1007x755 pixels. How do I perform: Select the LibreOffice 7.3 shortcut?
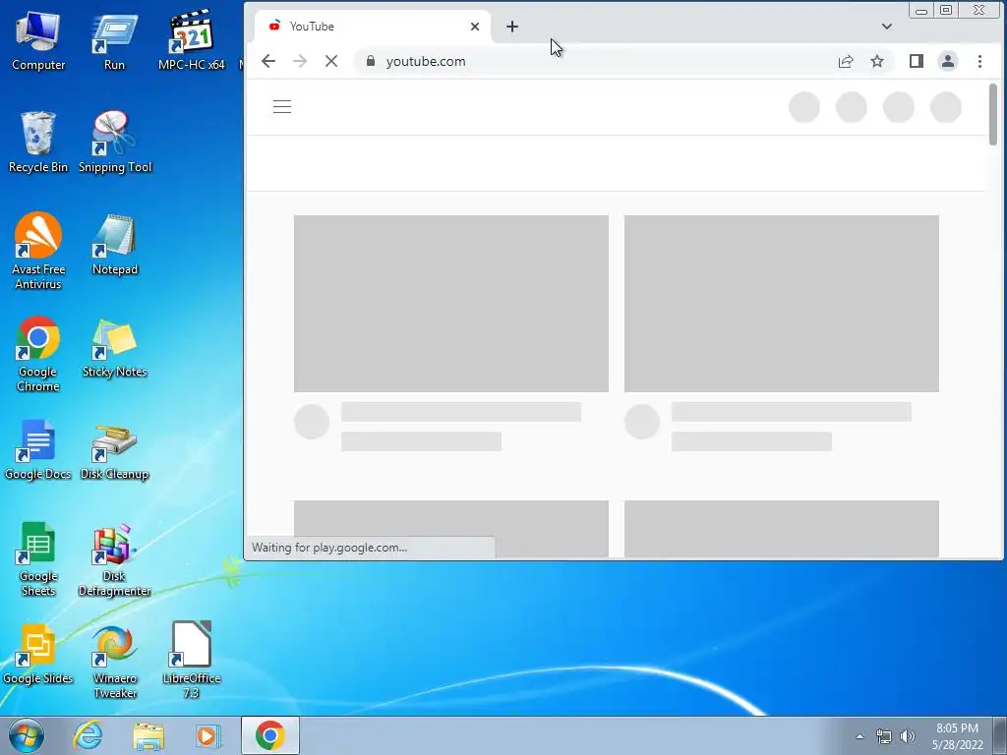[192, 661]
